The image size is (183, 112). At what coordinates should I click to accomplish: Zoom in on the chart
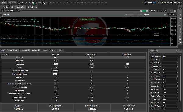23,2
